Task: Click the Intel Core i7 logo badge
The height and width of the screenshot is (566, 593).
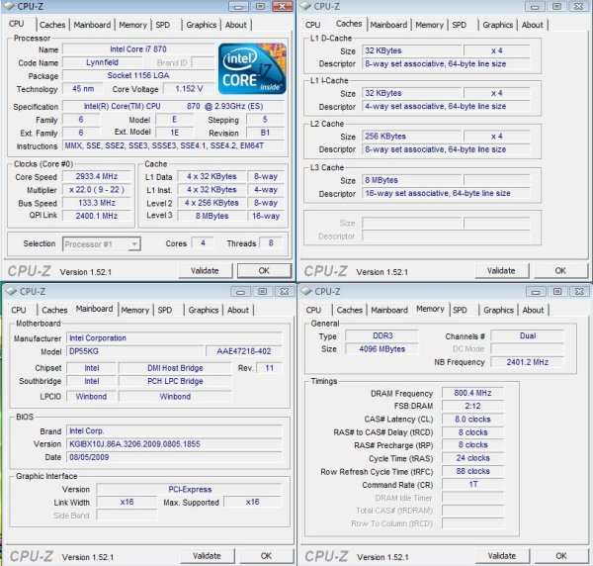Action: coord(252,68)
